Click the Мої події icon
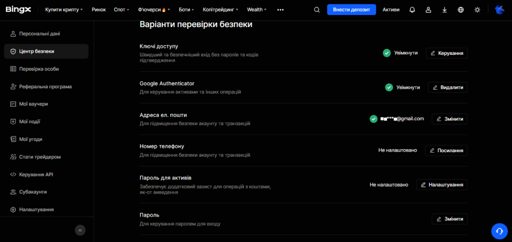This screenshot has width=512, height=242. [13, 122]
